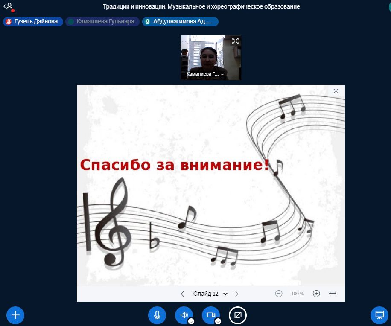
Task: Zoom out the presentation slide
Action: [x=279, y=294]
